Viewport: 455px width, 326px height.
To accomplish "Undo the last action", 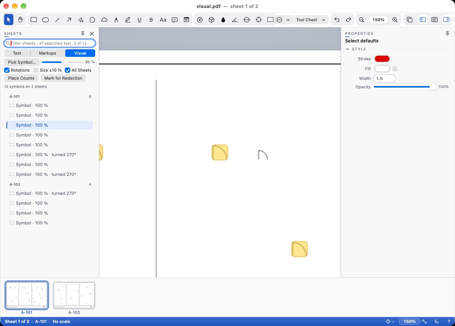I will (x=337, y=20).
